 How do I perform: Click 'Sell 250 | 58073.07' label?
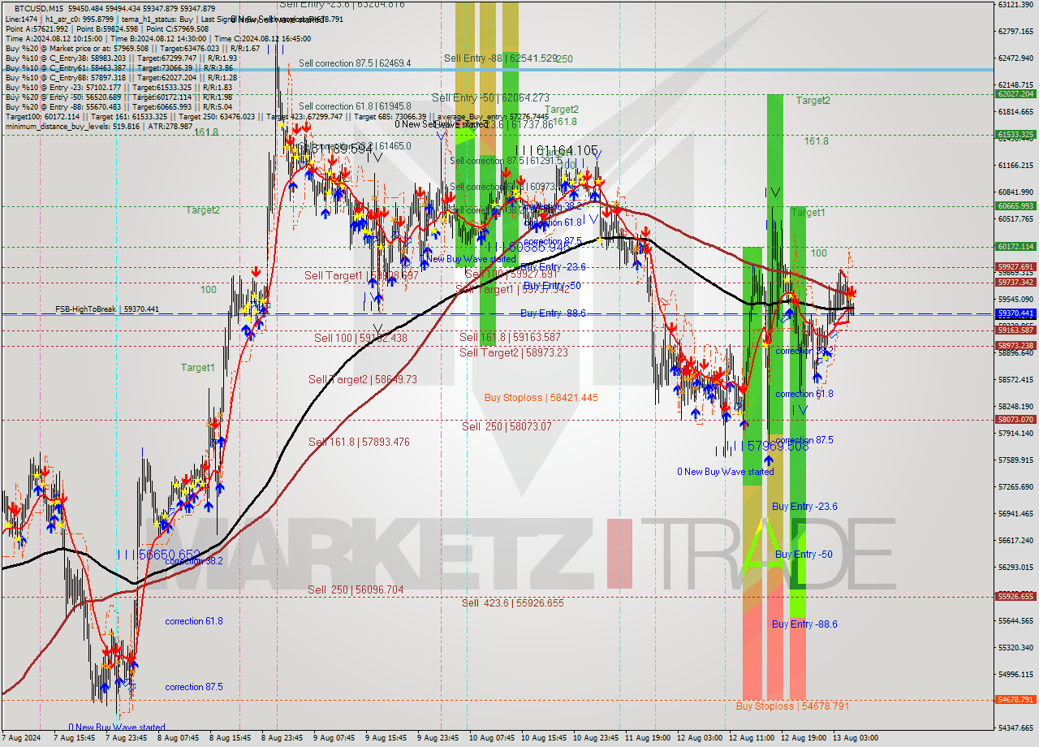[507, 426]
